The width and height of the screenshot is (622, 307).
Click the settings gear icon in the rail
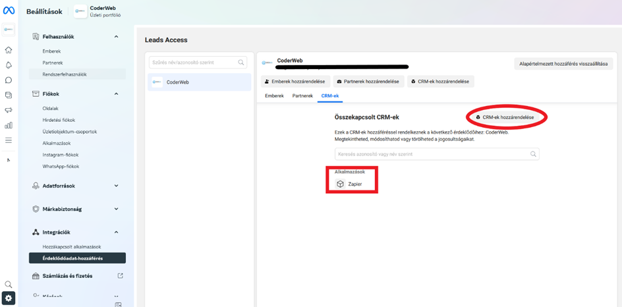[x=9, y=298]
